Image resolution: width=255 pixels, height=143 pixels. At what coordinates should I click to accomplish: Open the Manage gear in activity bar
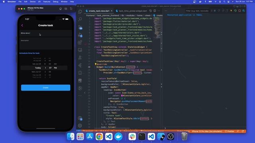(x=80, y=126)
